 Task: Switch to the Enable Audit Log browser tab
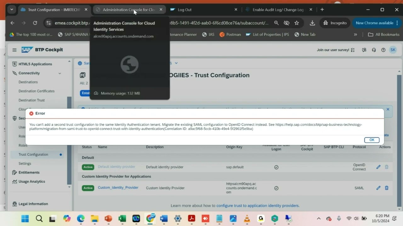pyautogui.click(x=278, y=10)
